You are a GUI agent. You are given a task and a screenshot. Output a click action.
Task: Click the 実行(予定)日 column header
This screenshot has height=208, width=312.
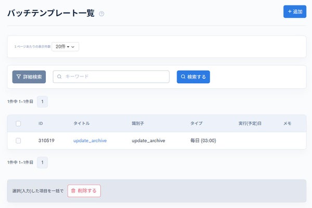point(250,123)
